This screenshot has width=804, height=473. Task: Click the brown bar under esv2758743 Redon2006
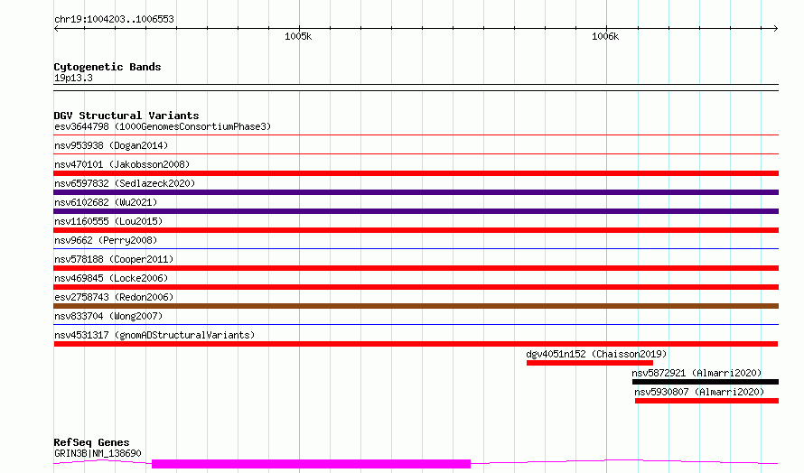pyautogui.click(x=416, y=306)
